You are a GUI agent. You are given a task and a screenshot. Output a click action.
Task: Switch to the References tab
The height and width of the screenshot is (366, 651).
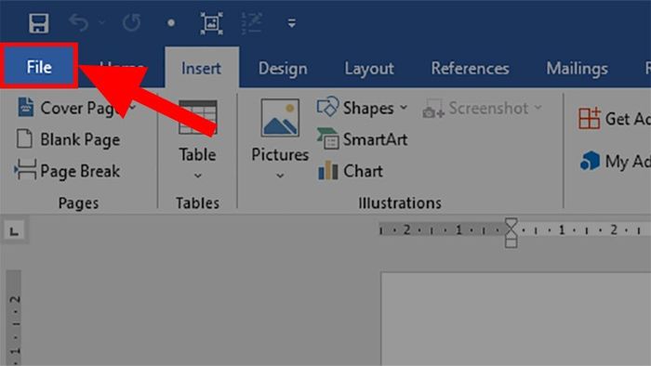click(470, 69)
